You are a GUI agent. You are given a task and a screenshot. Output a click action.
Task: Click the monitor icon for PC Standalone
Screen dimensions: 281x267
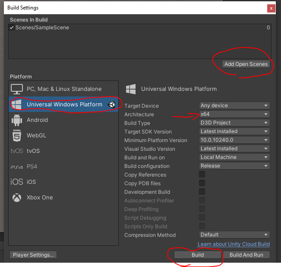coord(17,89)
